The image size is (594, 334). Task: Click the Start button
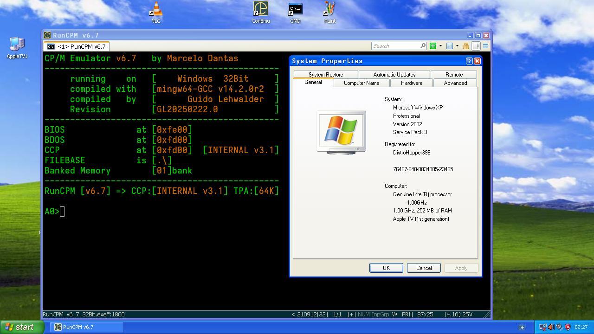click(x=22, y=327)
